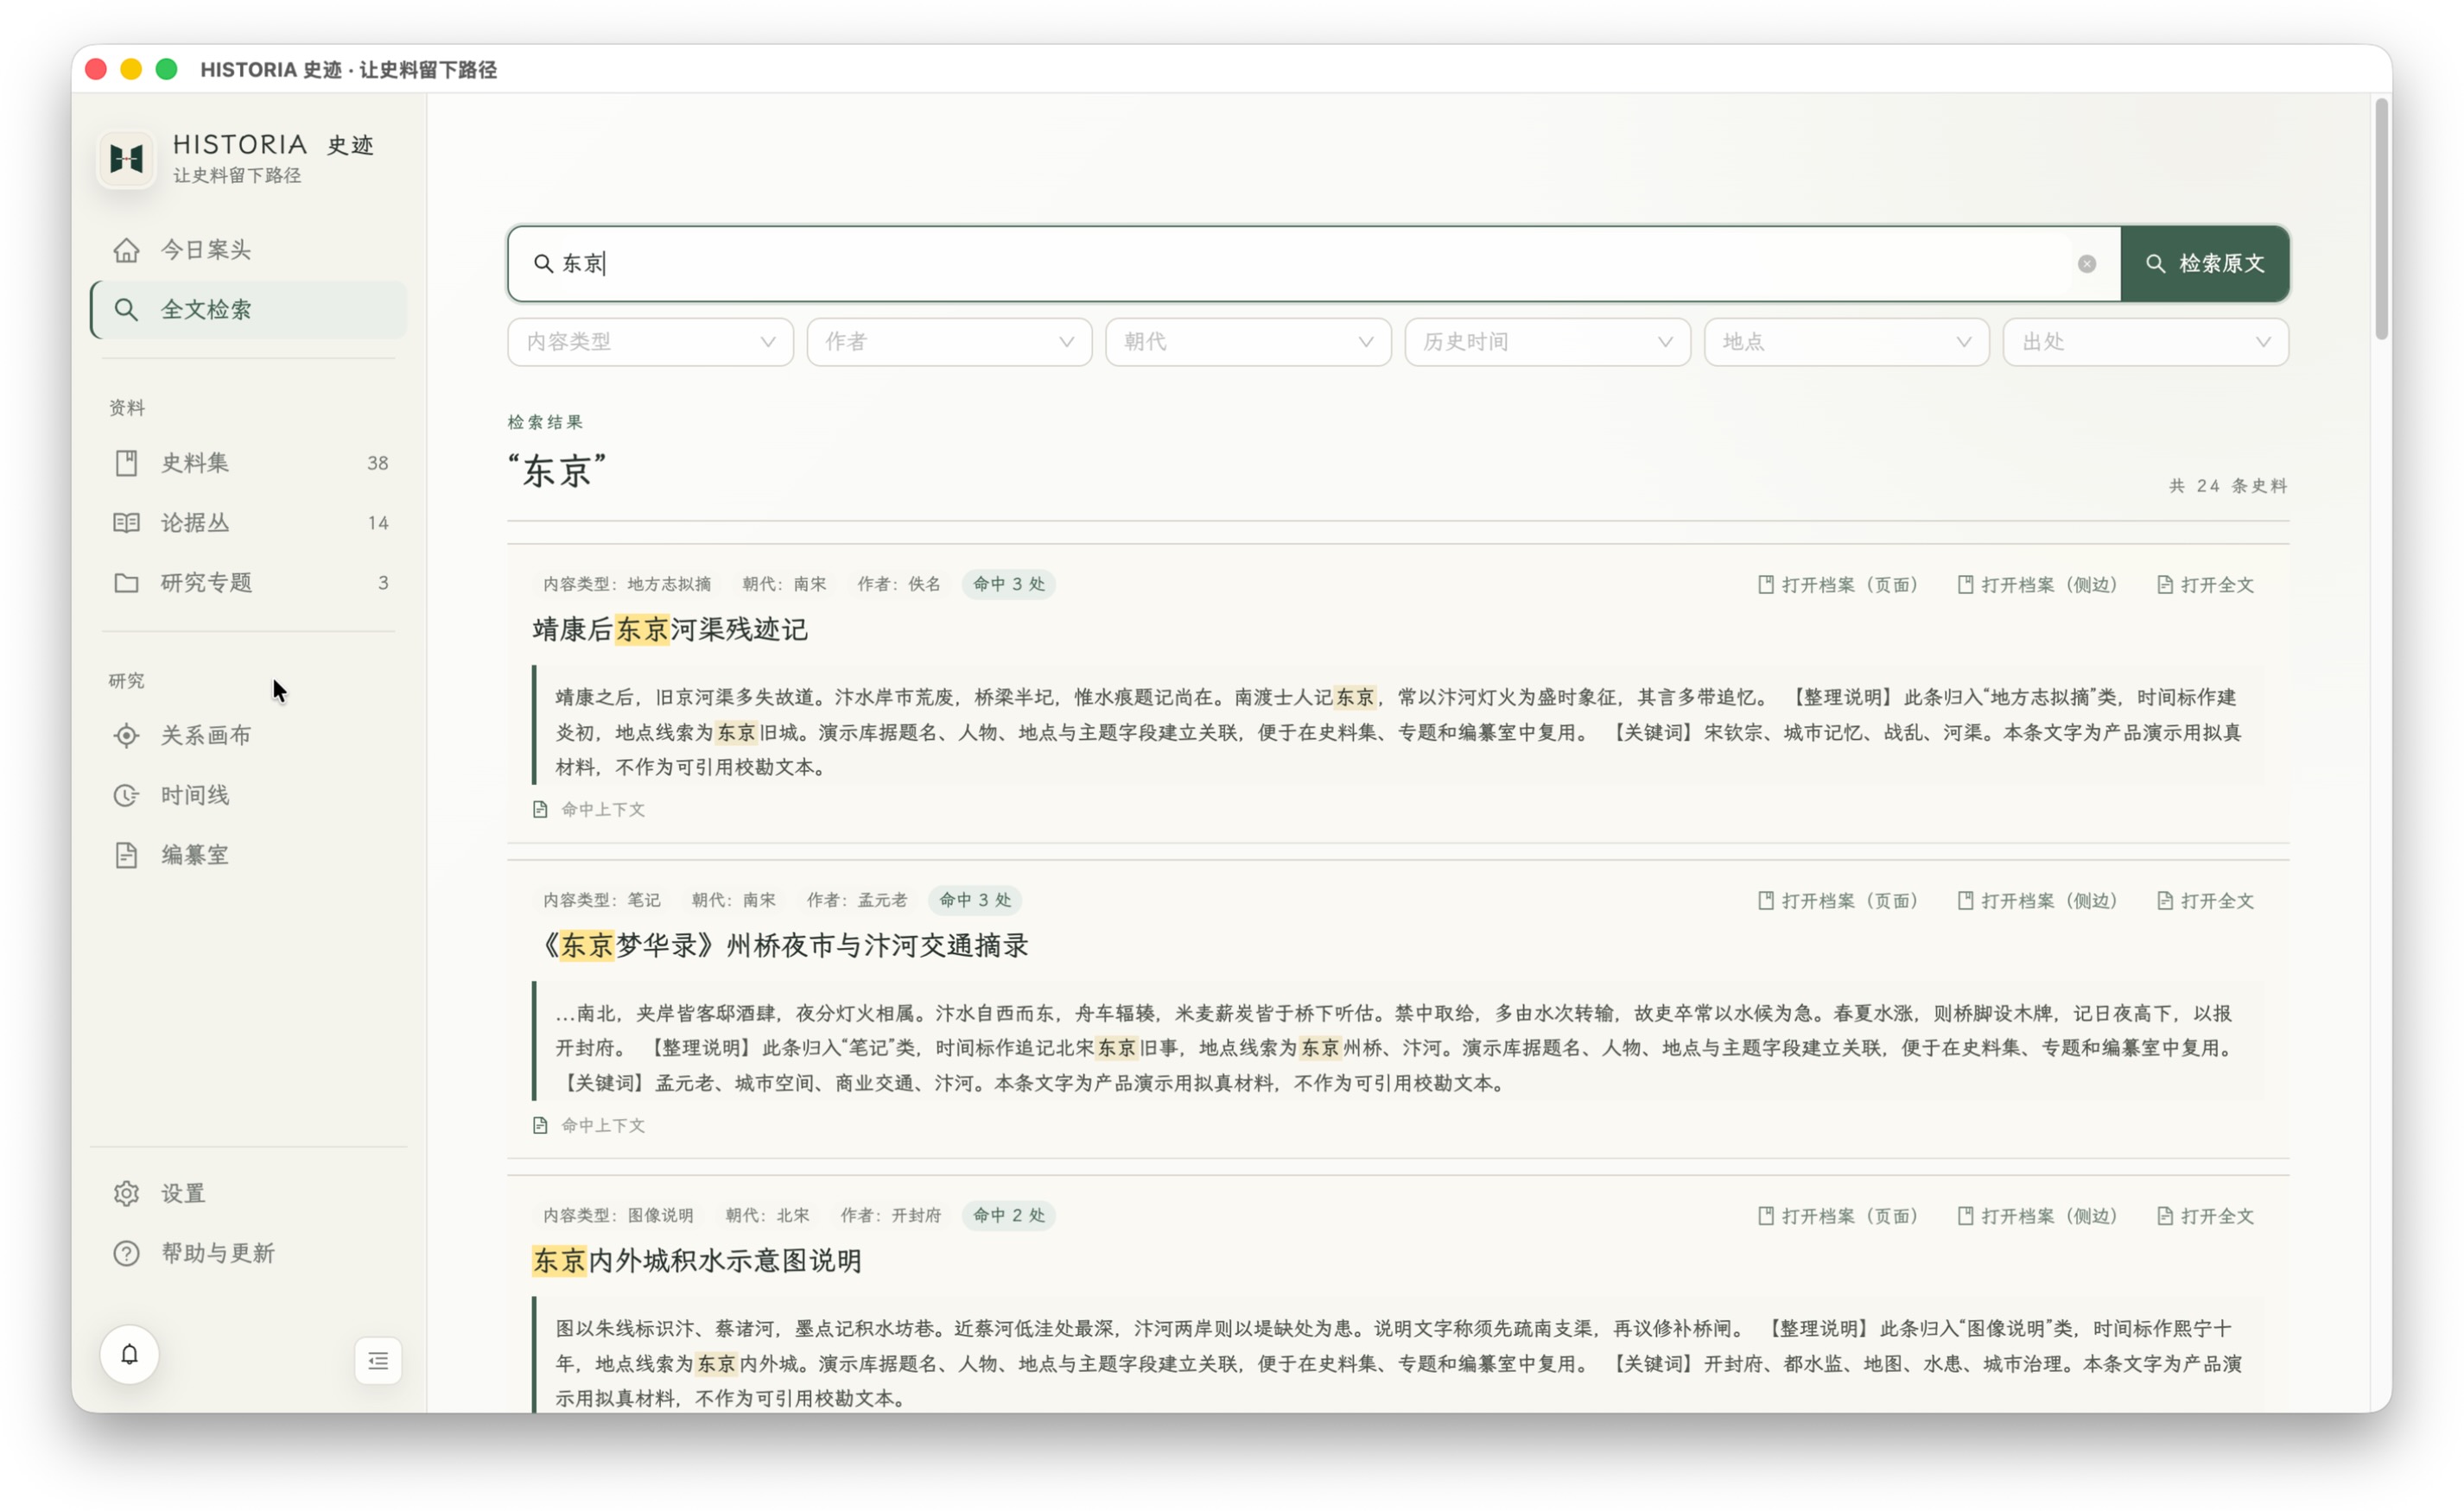
Task: Open 关系画布 canvas icon
Action: coord(126,736)
